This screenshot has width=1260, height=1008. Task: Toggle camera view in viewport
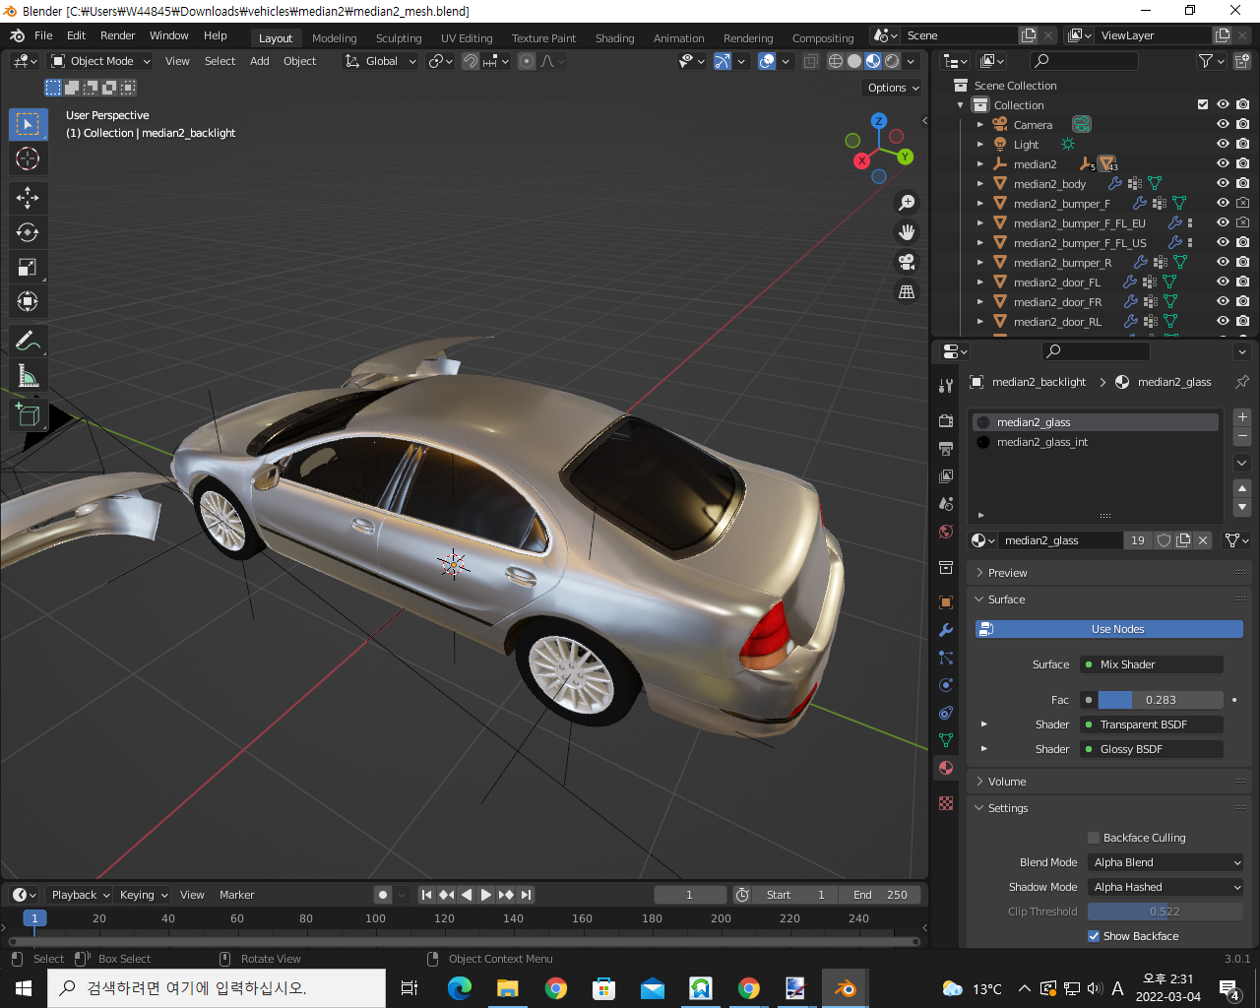point(907,262)
